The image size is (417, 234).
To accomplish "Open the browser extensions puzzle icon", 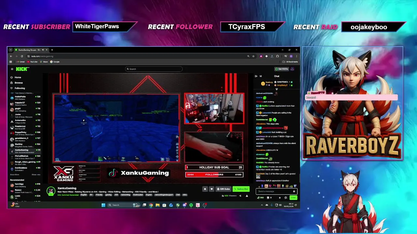I will click(277, 56).
